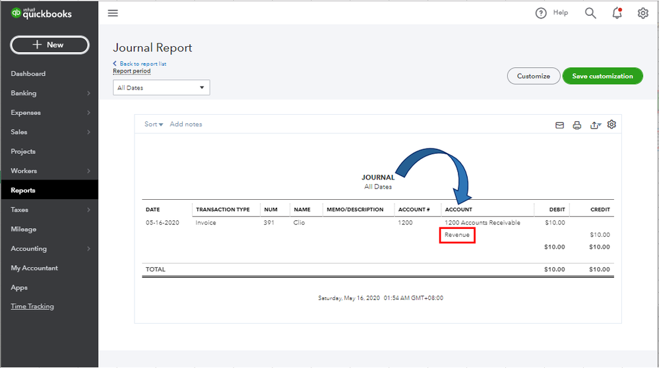Click the search magnifier icon
This screenshot has width=659, height=368.
pos(590,13)
